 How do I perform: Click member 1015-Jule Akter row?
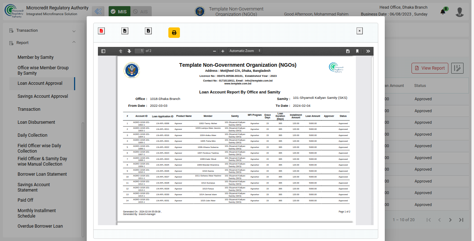[208, 201]
